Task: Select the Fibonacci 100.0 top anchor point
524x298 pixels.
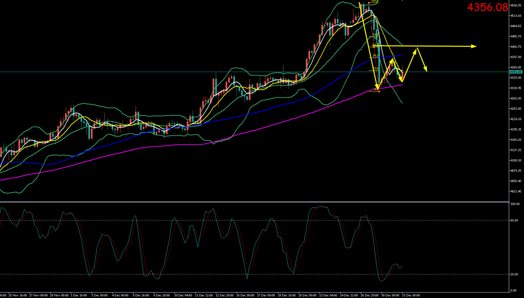Action: tap(369, 3)
